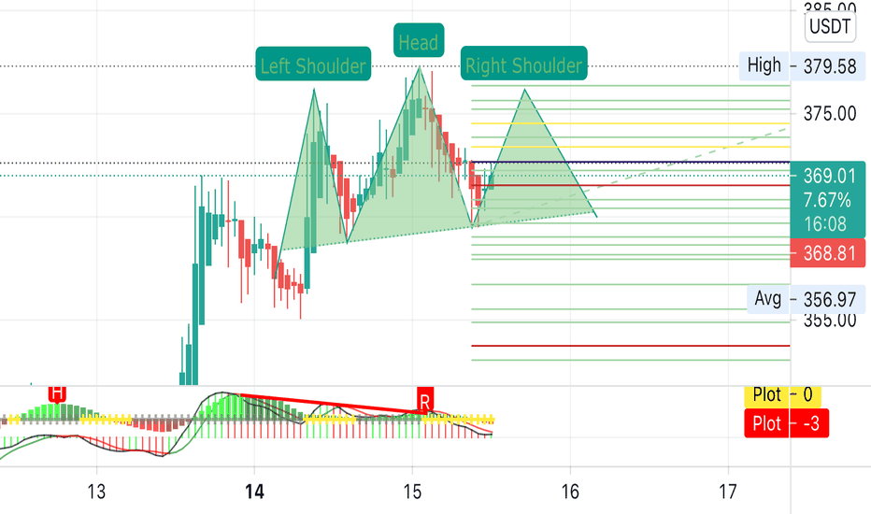Image resolution: width=871 pixels, height=514 pixels.
Task: Click the red R marker on indicator
Action: click(425, 400)
